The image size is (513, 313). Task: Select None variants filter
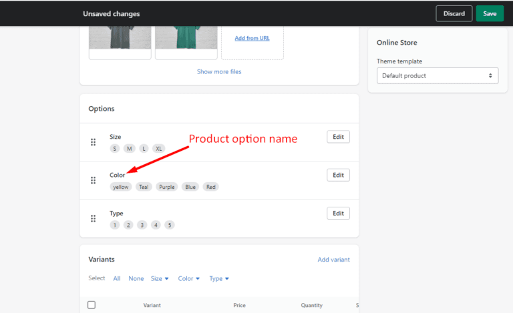tap(136, 278)
